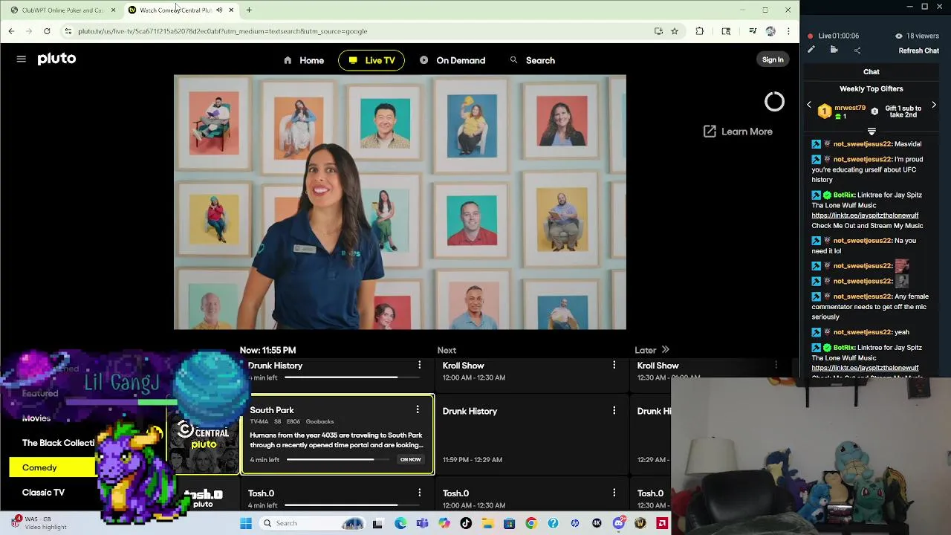Image resolution: width=951 pixels, height=535 pixels.
Task: Open options for Drunk History at 11:59 PM
Action: click(614, 410)
